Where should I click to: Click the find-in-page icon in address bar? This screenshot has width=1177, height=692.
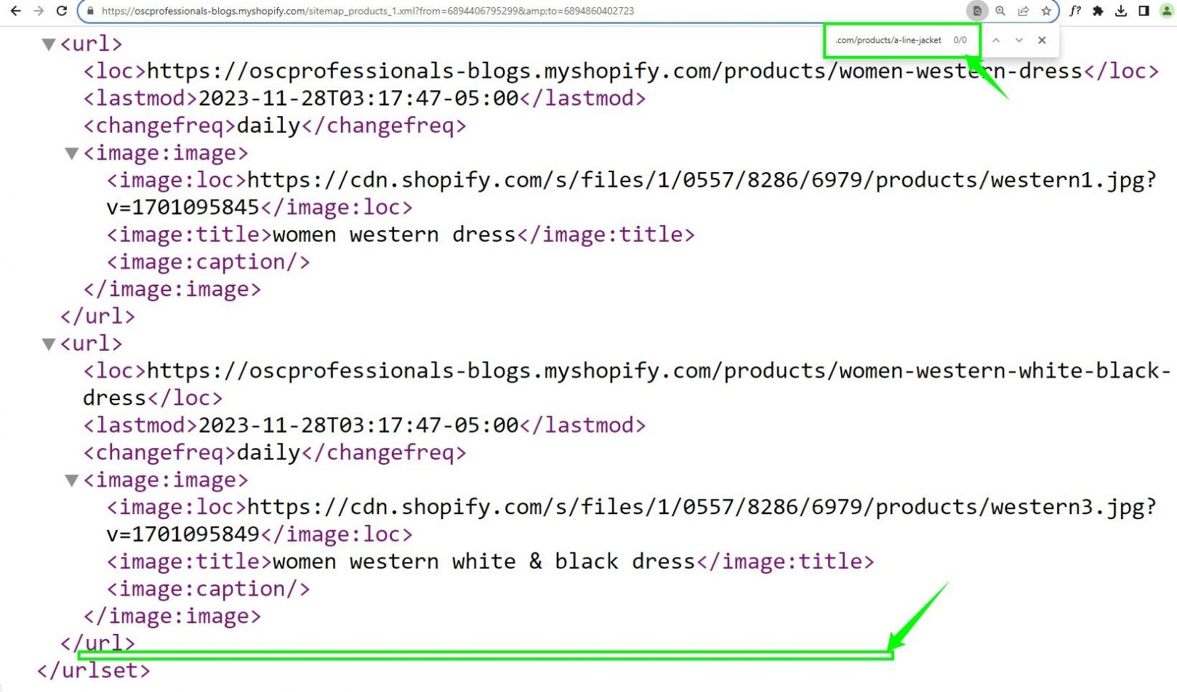point(977,11)
